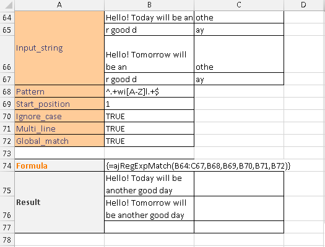Click the Pattern cell with regex ^.+wi[A-Z]l.+$
This screenshot has height=247, width=325.
point(149,91)
